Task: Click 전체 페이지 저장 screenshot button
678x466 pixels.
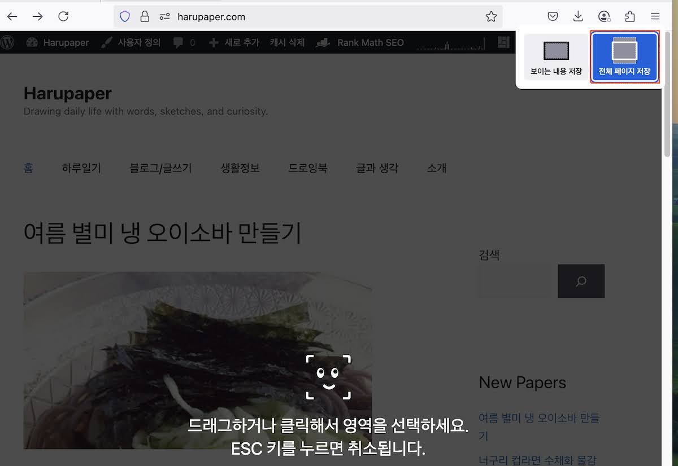Action: click(x=625, y=58)
